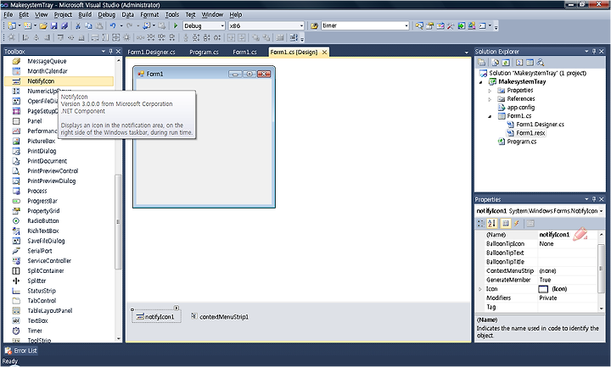Switch to the Form1.cs code tab
Screen dimensions: 611x367
click(x=244, y=53)
